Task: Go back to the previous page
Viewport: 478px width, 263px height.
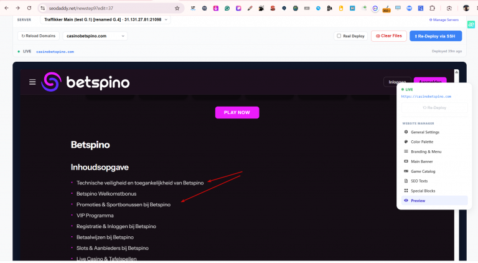Action: click(x=6, y=8)
